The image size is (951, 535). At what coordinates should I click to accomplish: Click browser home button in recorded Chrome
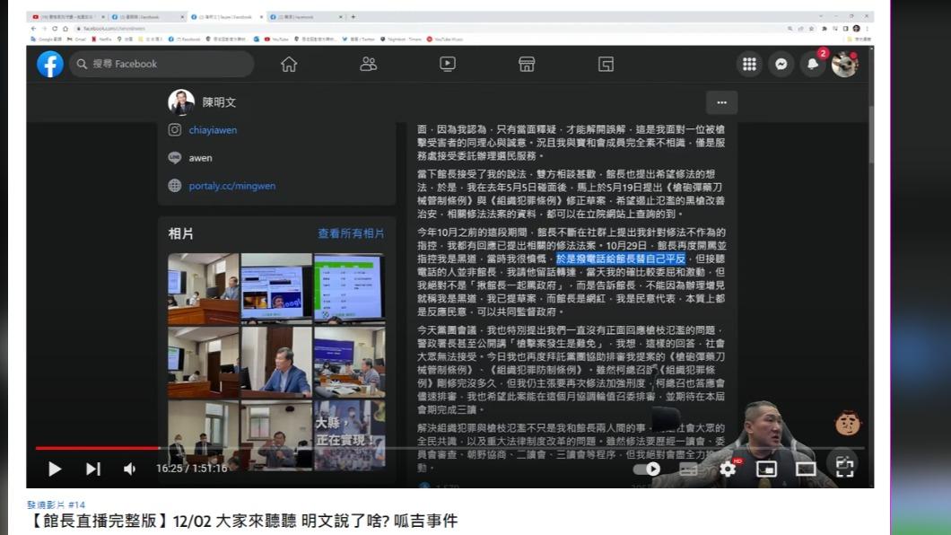65,29
